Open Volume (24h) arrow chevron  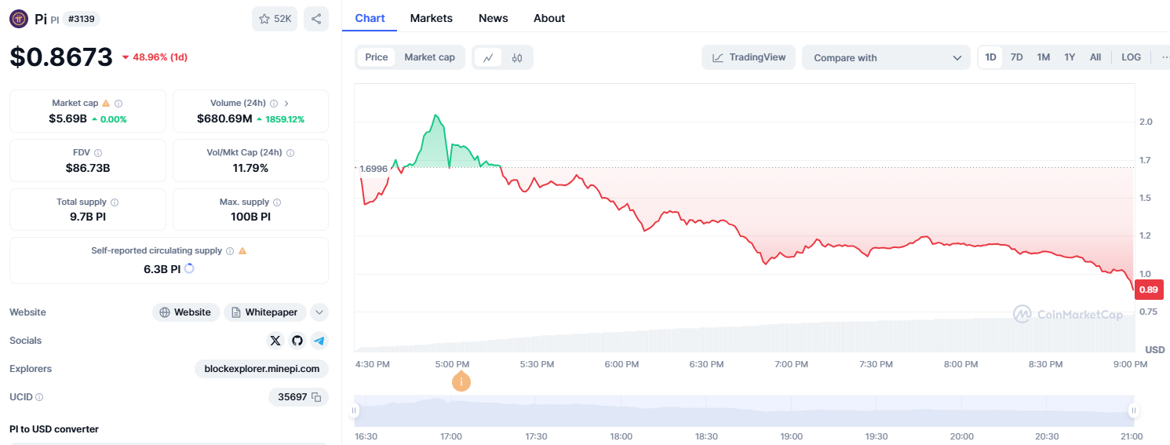tap(286, 104)
